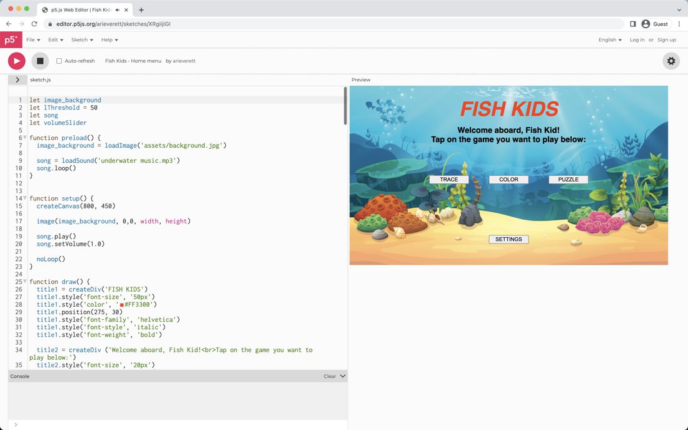This screenshot has width=688, height=430.
Task: Open the File menu
Action: pos(33,39)
